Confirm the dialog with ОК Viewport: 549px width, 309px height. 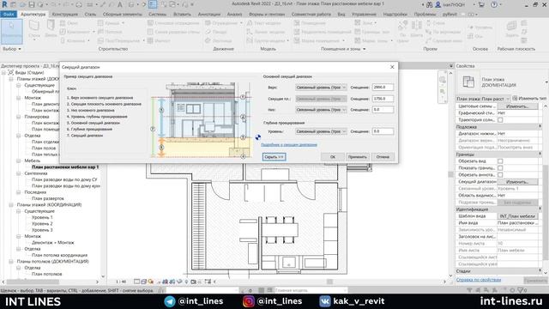(333, 157)
